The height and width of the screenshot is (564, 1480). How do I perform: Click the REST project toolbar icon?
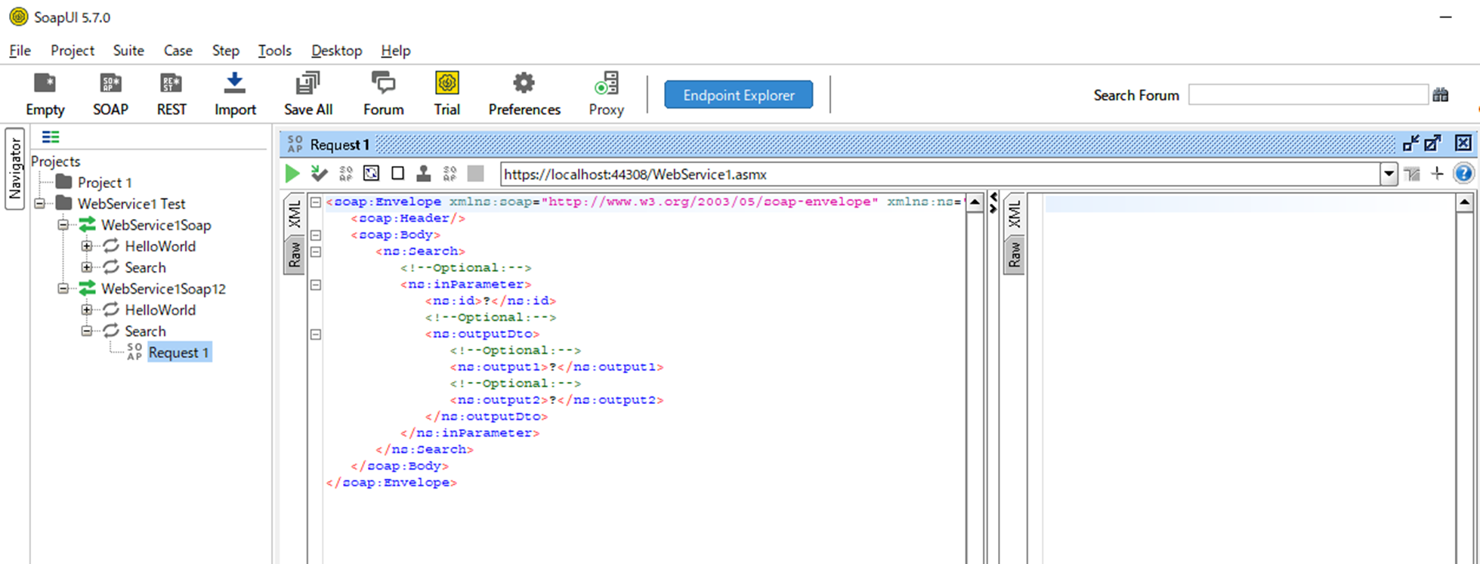click(x=171, y=94)
